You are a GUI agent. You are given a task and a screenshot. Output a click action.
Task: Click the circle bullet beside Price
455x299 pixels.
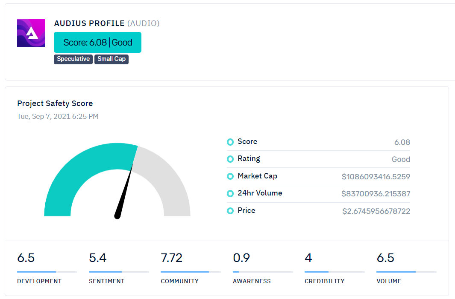[230, 211]
